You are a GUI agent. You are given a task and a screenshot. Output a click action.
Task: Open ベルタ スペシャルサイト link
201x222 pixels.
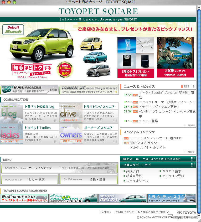click(x=147, y=147)
